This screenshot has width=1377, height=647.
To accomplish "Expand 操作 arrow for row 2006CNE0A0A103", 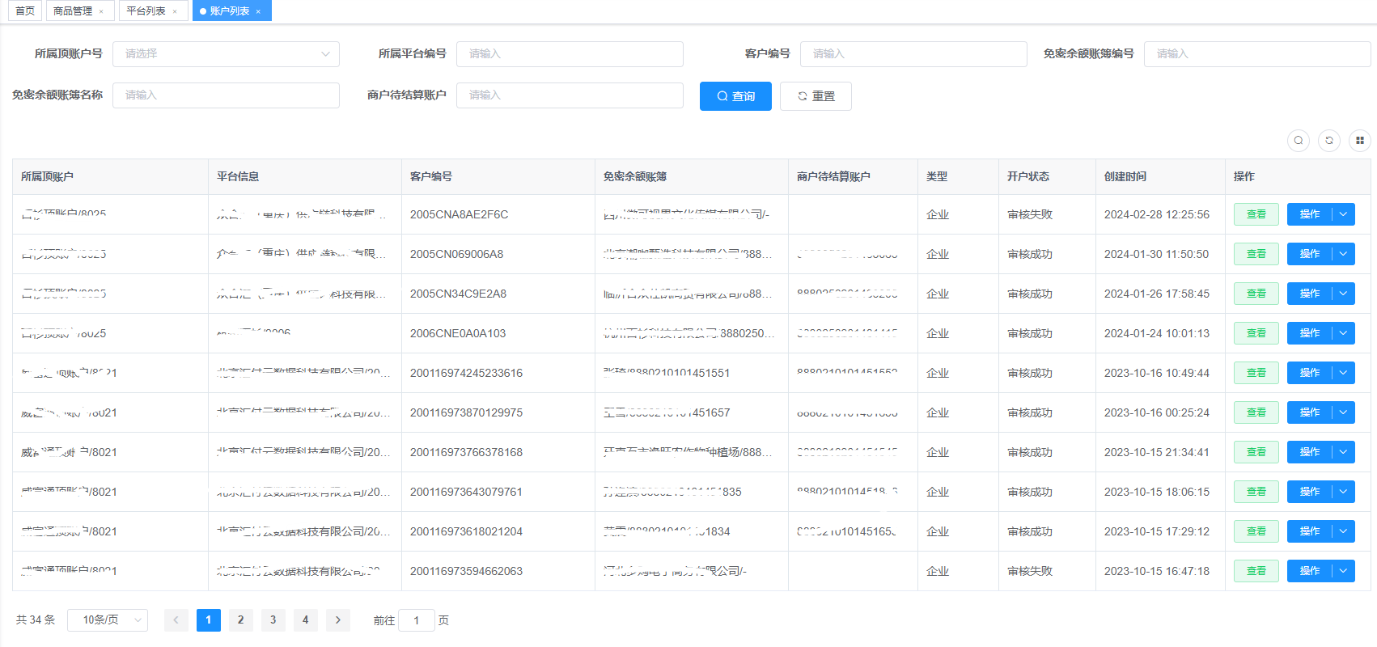I will [x=1343, y=333].
